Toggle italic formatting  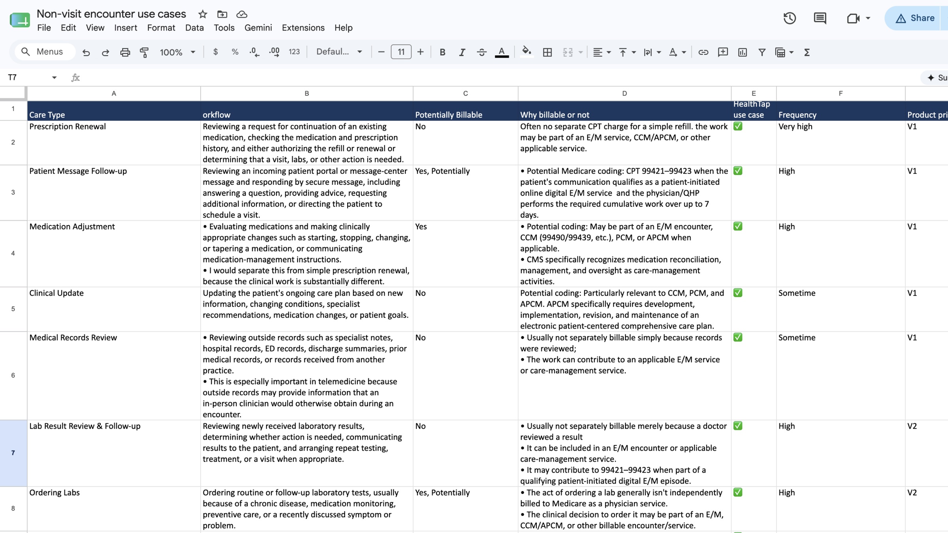pos(462,52)
